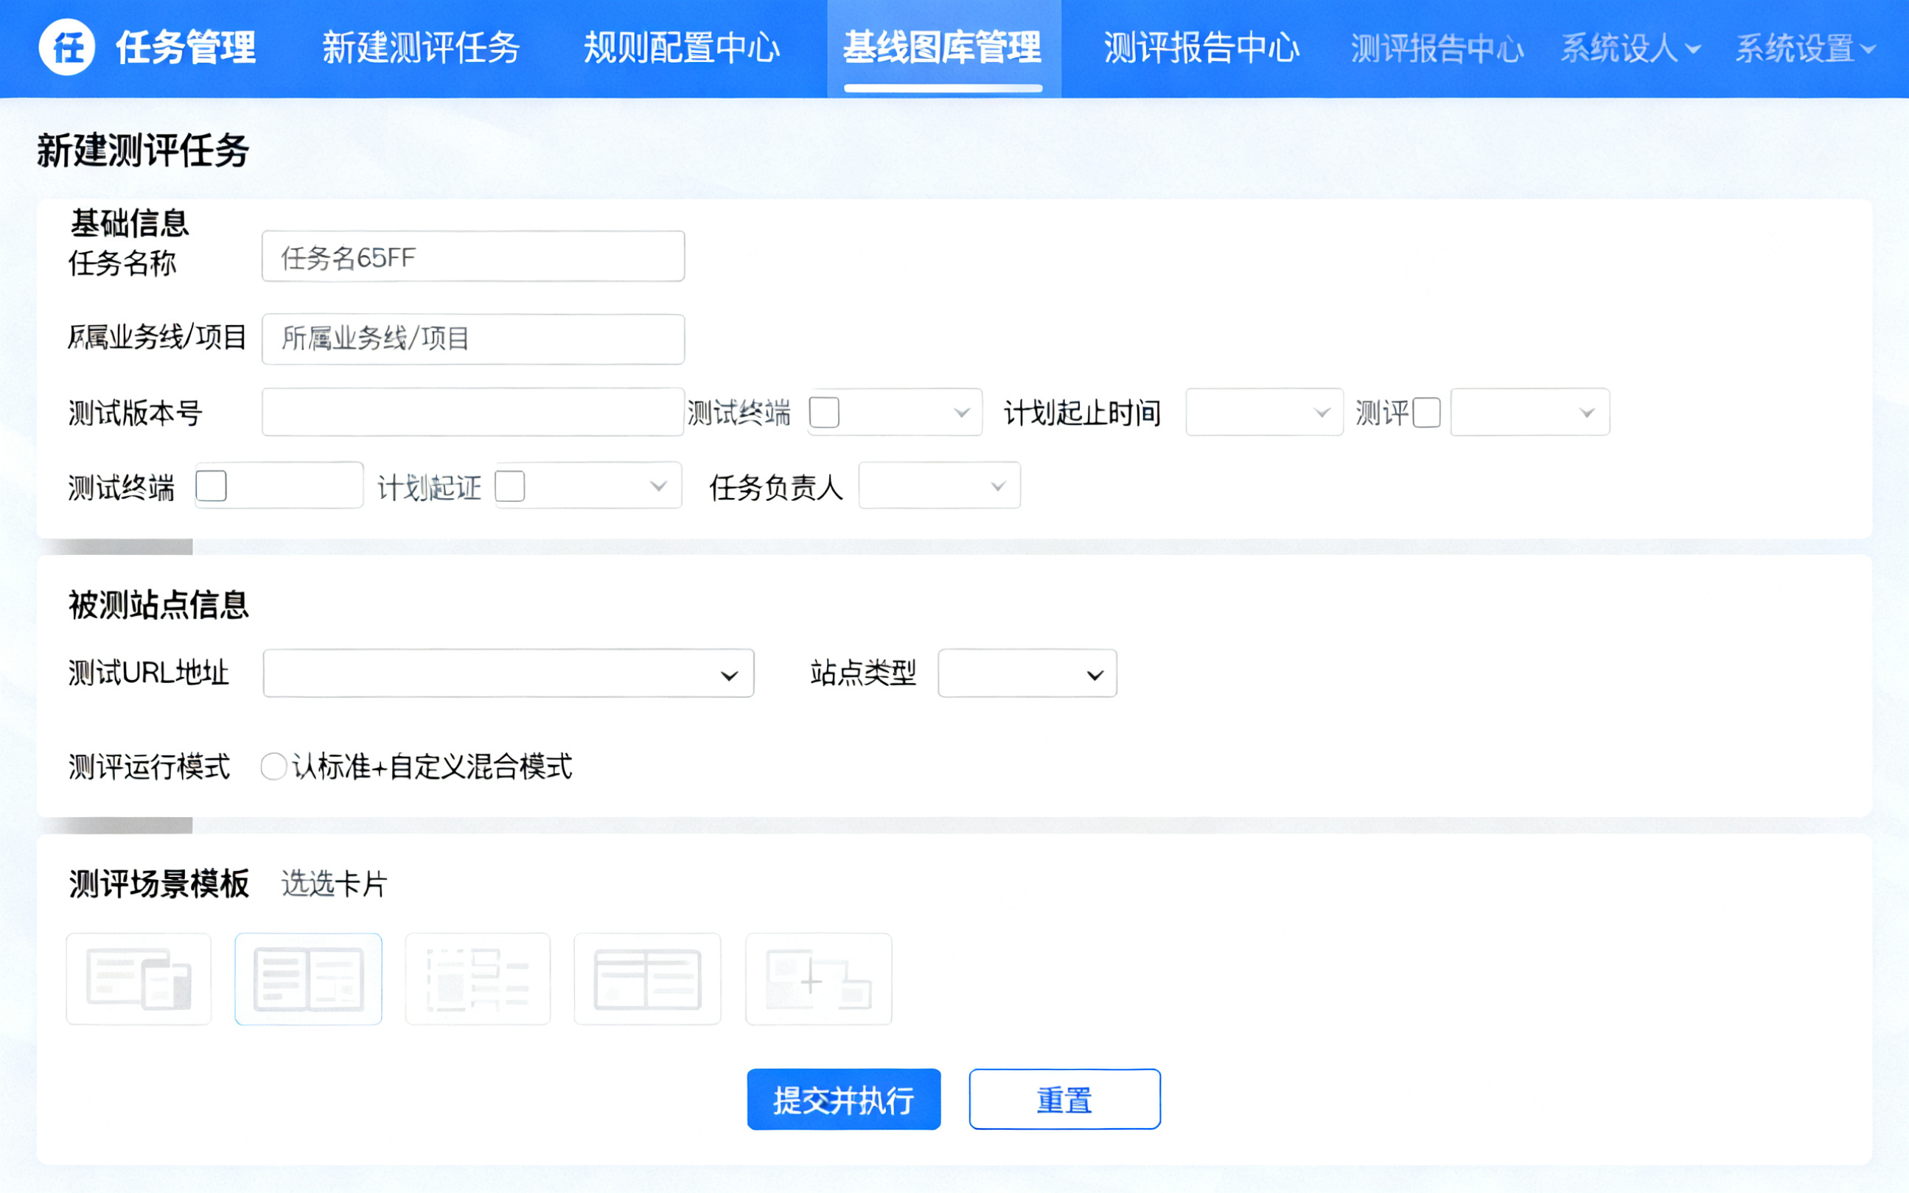
Task: Expand 系统设人 dropdown in header
Action: click(x=1630, y=49)
